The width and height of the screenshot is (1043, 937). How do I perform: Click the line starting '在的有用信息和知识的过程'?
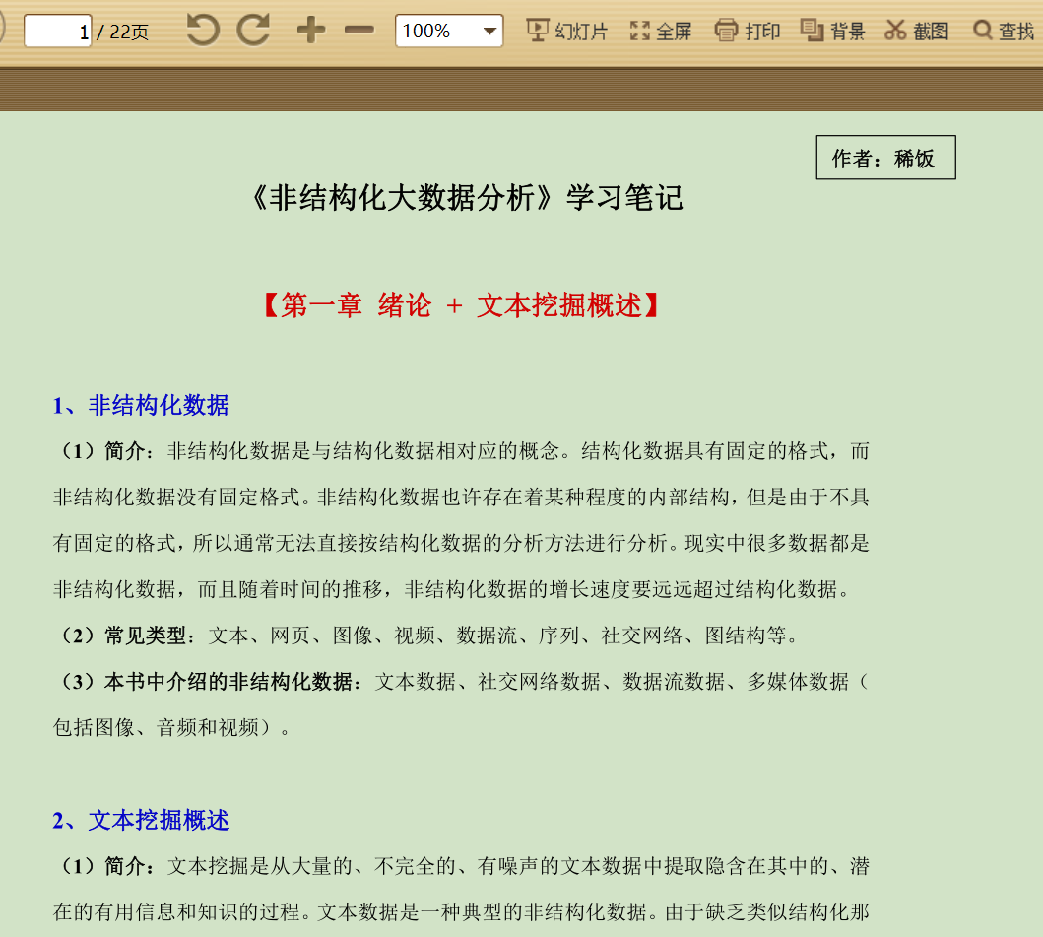click(x=461, y=911)
